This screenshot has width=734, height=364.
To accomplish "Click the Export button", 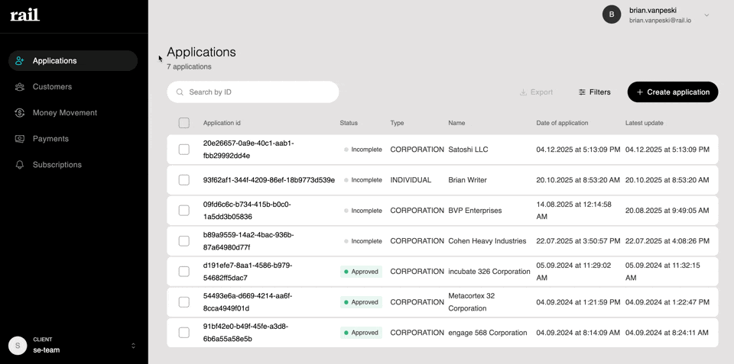I will (536, 92).
